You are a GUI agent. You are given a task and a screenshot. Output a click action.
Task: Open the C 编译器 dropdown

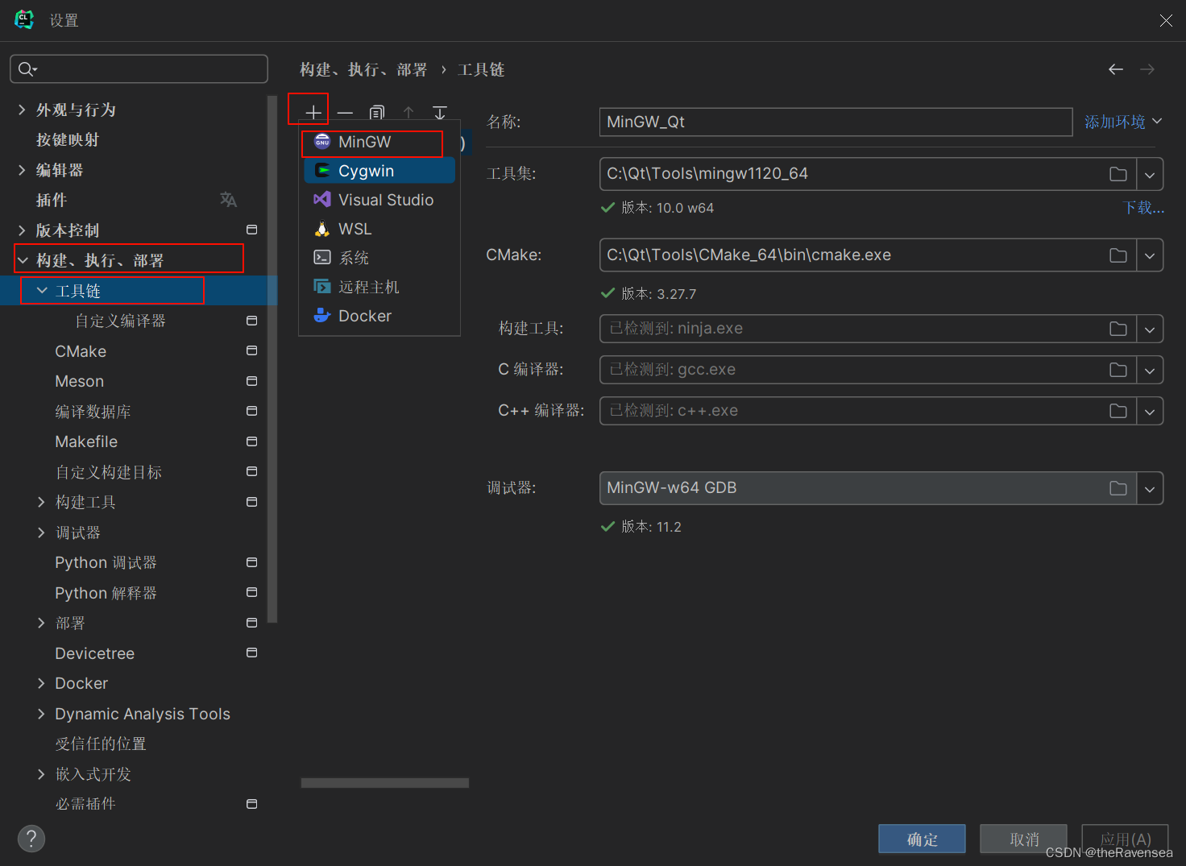click(x=1150, y=370)
